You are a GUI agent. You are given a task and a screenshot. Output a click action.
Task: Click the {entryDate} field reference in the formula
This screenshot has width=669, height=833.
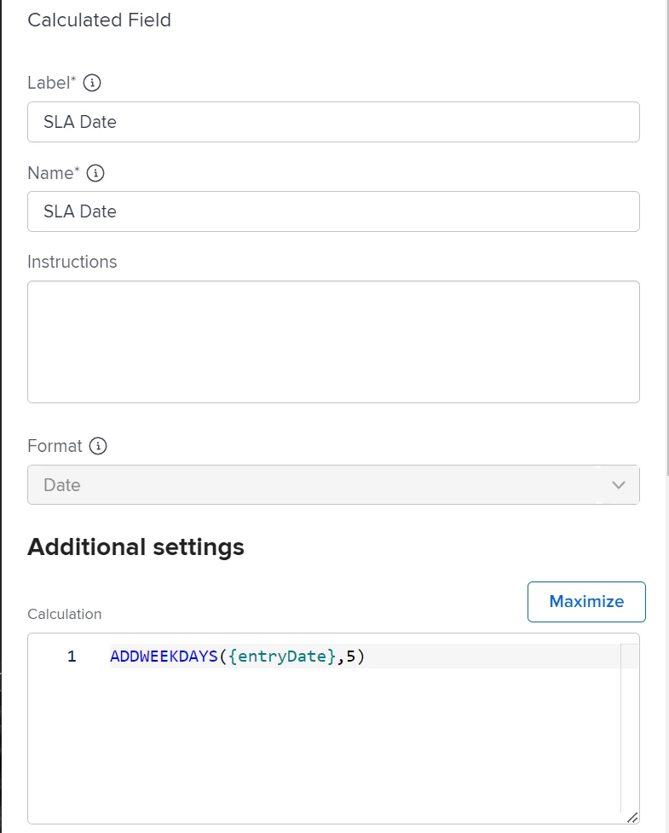coord(283,657)
